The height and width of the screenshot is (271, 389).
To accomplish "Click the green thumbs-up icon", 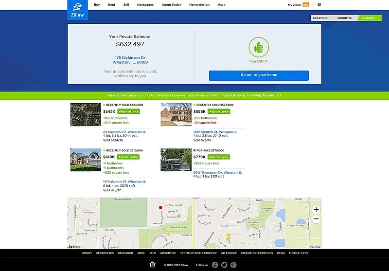I will point(259,47).
